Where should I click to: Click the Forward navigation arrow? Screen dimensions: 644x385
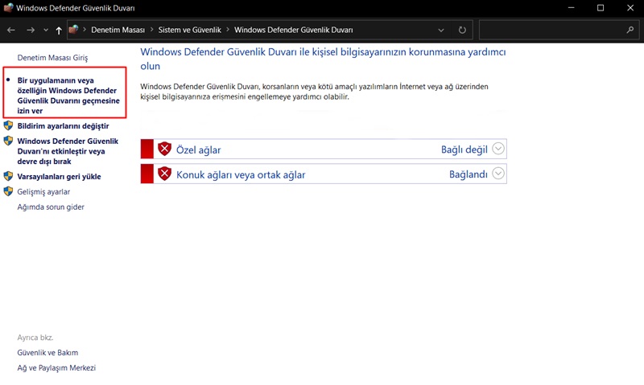click(x=31, y=30)
